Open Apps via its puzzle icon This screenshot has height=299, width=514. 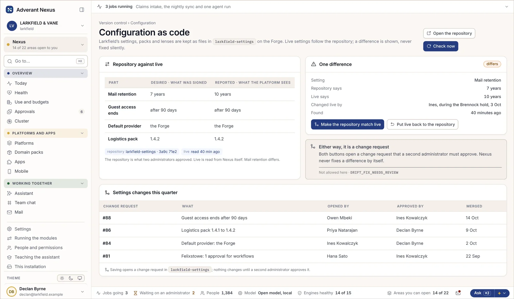pos(10,162)
